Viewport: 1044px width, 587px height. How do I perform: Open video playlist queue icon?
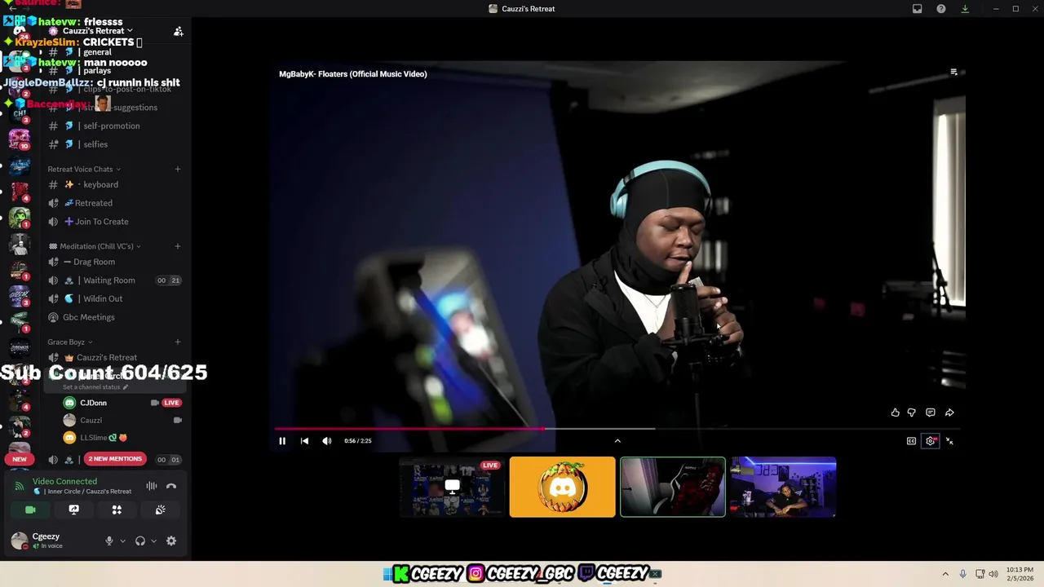[x=953, y=73]
